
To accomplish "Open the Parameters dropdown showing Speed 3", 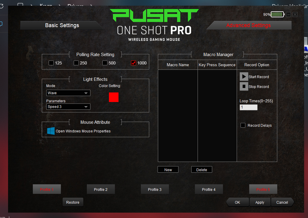I will point(68,106).
